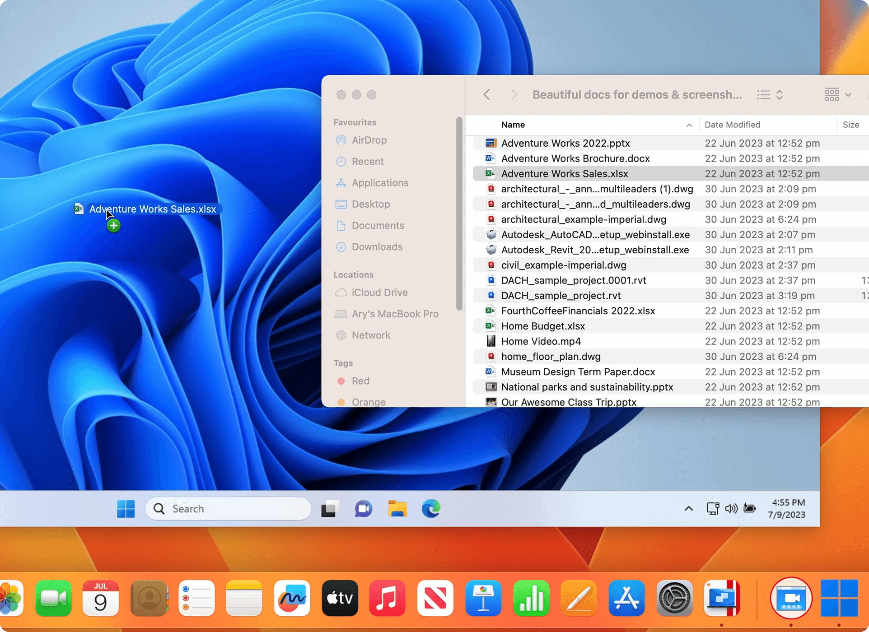Expand the Finder grouping options menu
The width and height of the screenshot is (869, 632).
838,95
